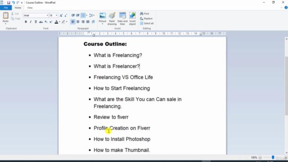
Task: Click the Paste clipboard icon
Action: coord(5,15)
